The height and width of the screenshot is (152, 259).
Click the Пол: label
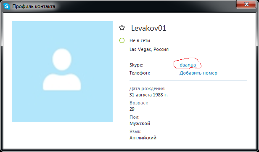135,117
